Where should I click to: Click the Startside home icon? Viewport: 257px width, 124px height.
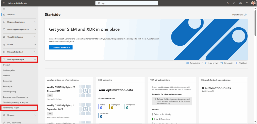(x=4, y=15)
